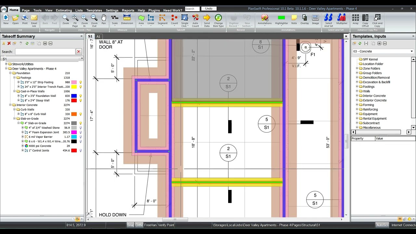Click yellow swatch of Interior Trench Footing
The height and width of the screenshot is (234, 416).
pos(74,87)
